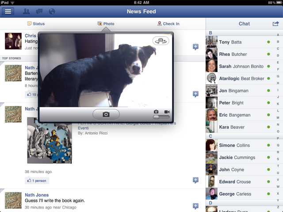The width and height of the screenshot is (283, 212).
Task: Tap comment plus on 8 hours post
Action: tap(195, 94)
